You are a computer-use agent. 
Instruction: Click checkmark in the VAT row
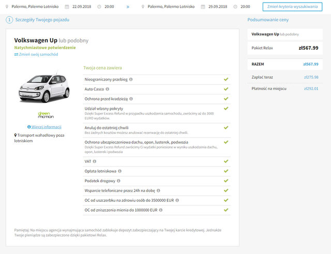(226, 161)
